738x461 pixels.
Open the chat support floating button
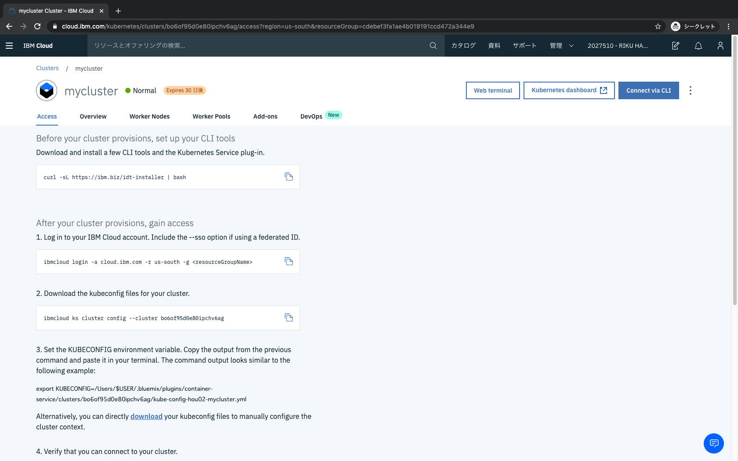[714, 443]
